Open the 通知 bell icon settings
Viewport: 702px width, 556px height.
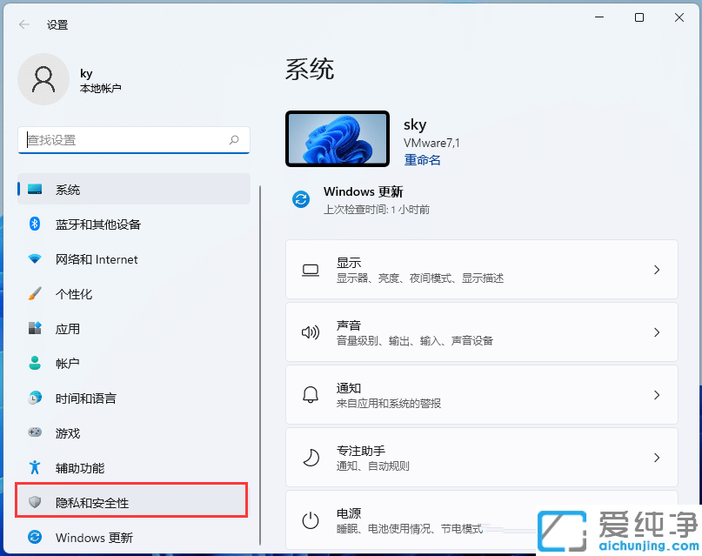[x=311, y=394]
